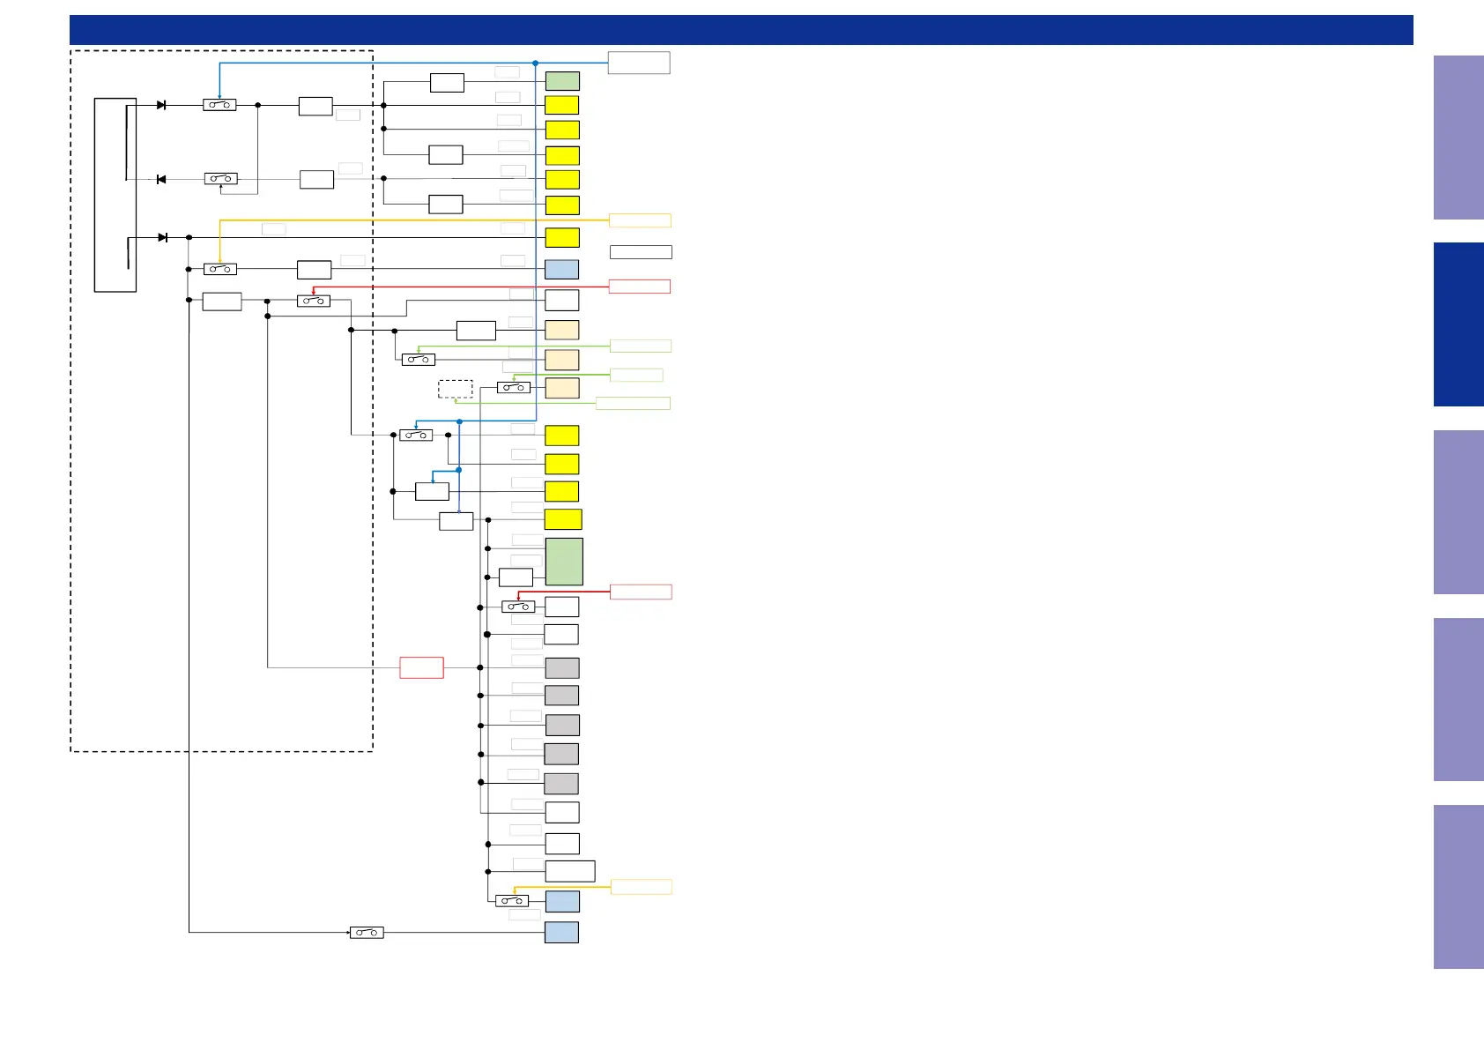The image size is (1484, 1050).
Task: Click the lower yellow-outlined legend box
Action: pos(642,887)
